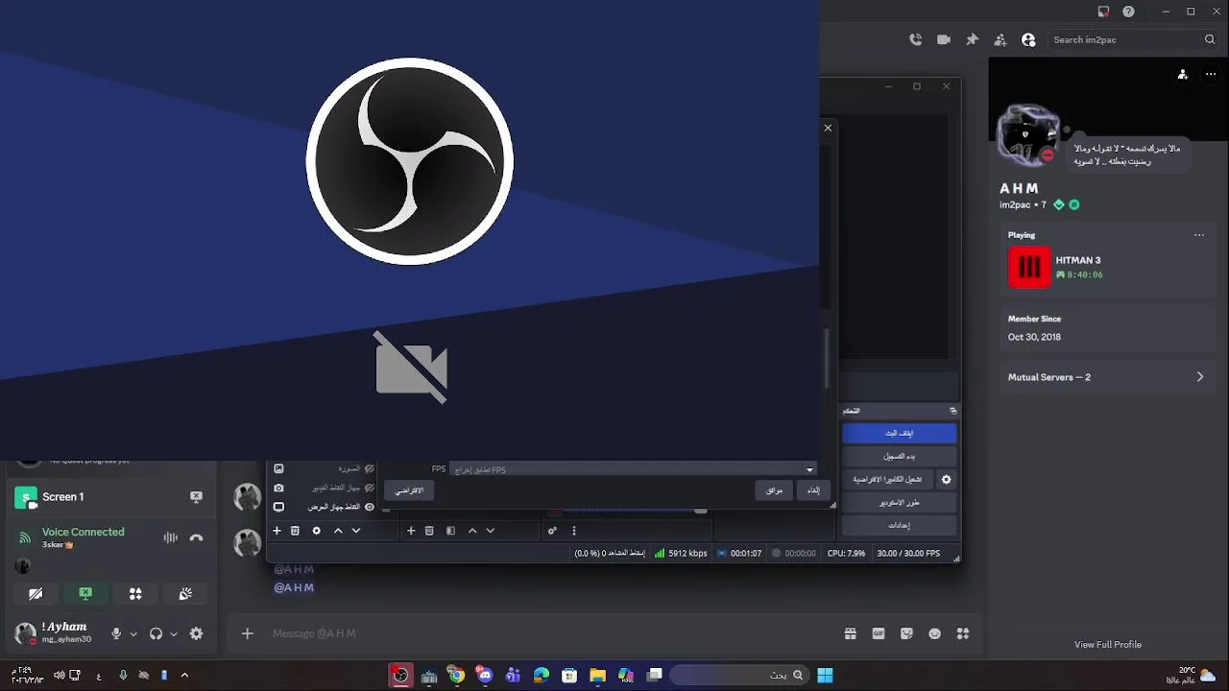Click add friend icon on AHM profile

(x=1183, y=74)
